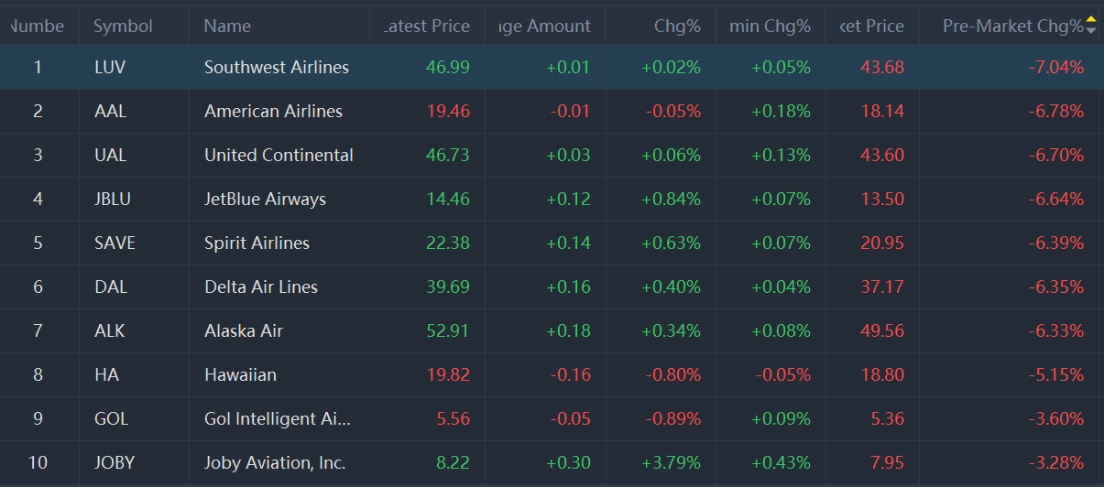
Task: Select JetBlue Airways name
Action: point(265,199)
